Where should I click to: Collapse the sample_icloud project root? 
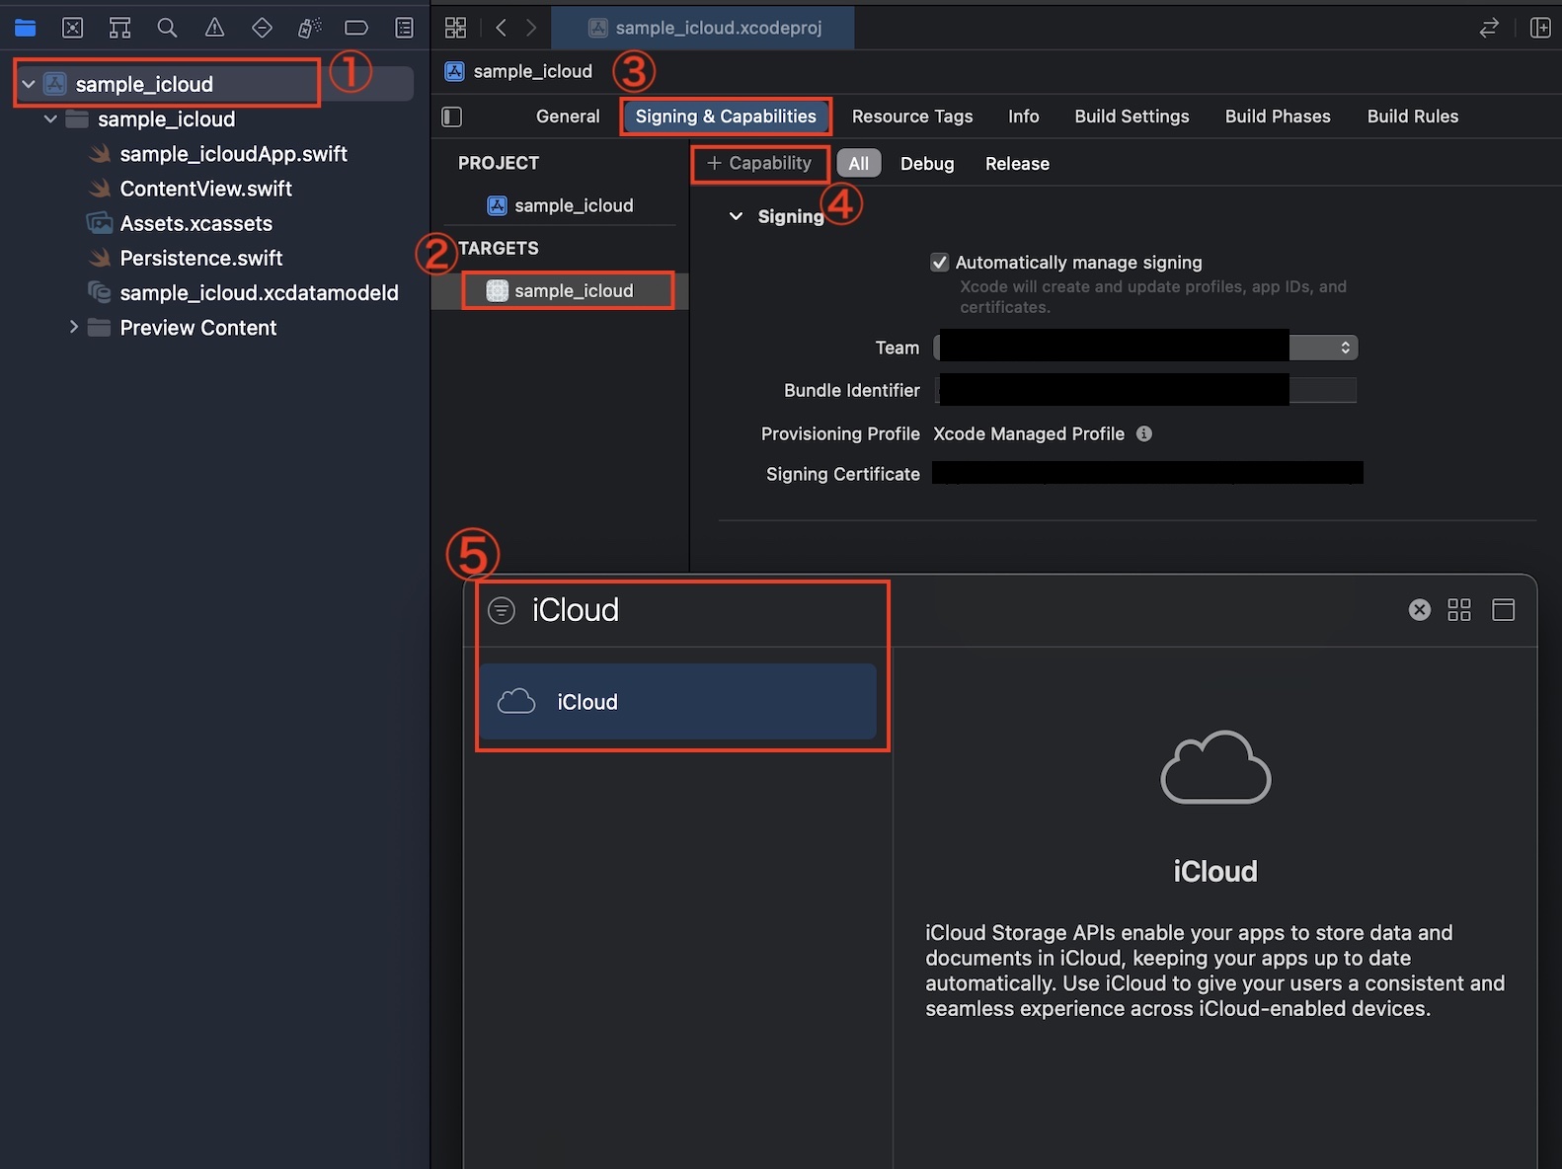tap(29, 84)
